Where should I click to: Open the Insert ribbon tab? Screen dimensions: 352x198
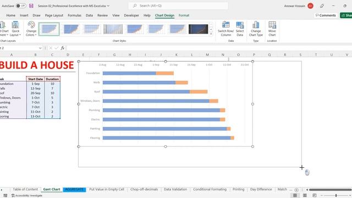pos(24,15)
